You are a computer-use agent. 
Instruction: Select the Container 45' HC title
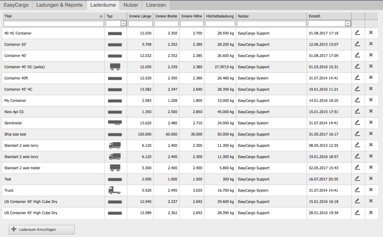[18, 89]
